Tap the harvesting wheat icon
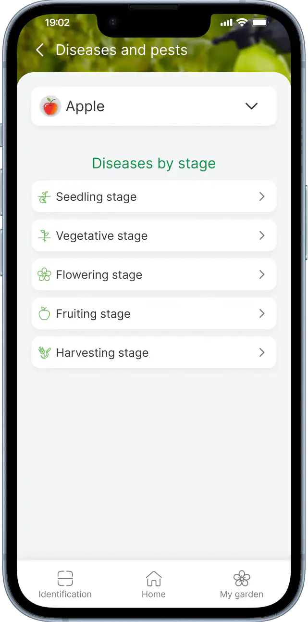Viewport: 308px width, 622px height. coord(44,353)
